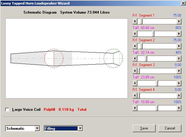Click right arrow of Tal1 10.80 cm scrollbar
The height and width of the screenshot is (137, 186).
tap(179, 108)
